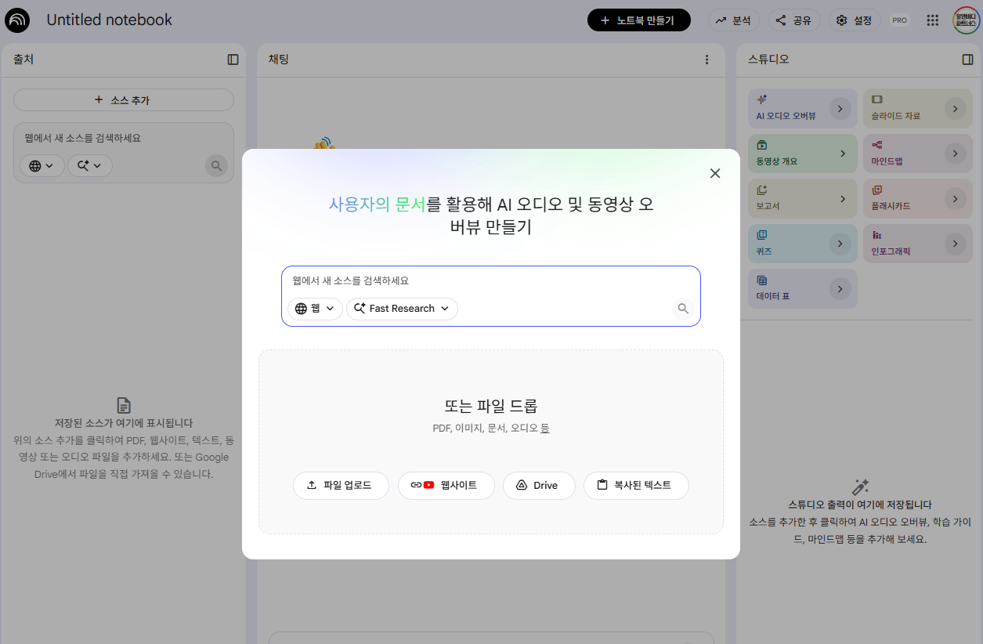Click the 노트북 만들기 button
The image size is (983, 644).
639,20
